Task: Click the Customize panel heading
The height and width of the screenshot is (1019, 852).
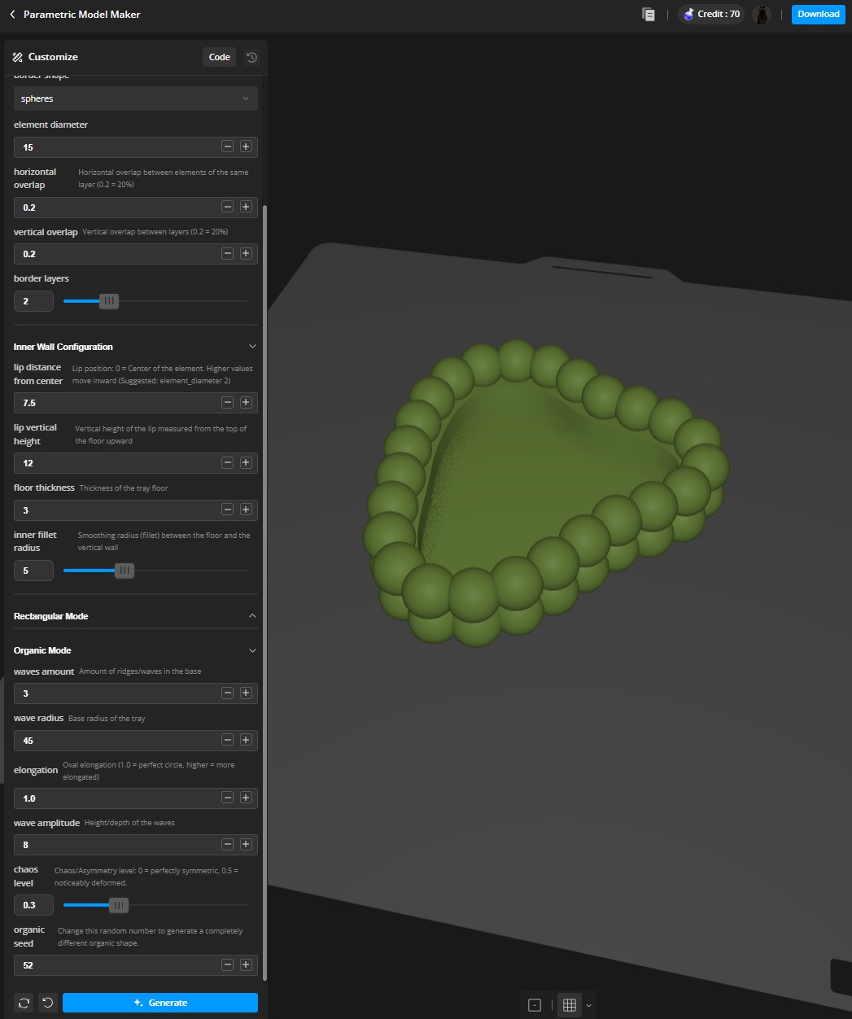Action: (x=53, y=57)
